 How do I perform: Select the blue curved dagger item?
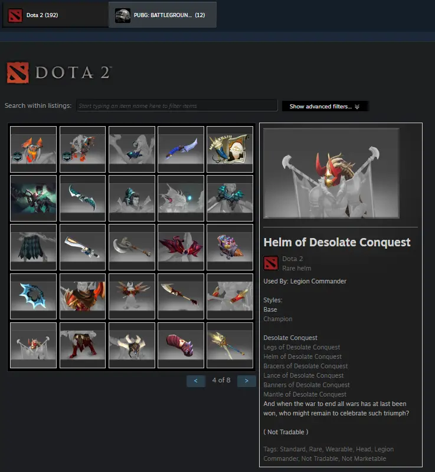tap(181, 149)
